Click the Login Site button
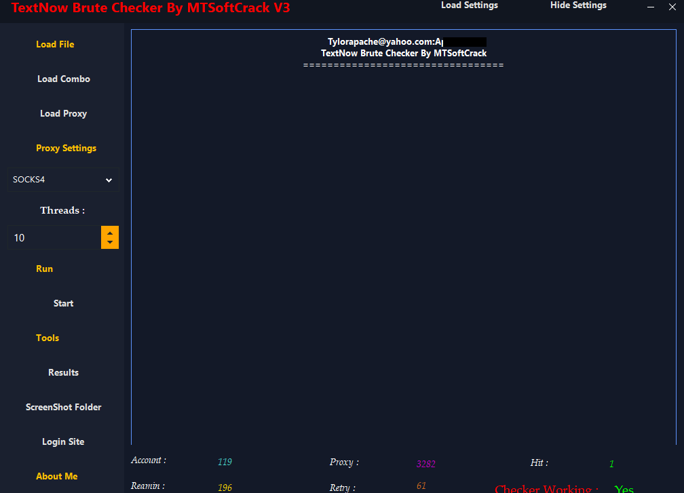This screenshot has width=684, height=493. pyautogui.click(x=63, y=441)
